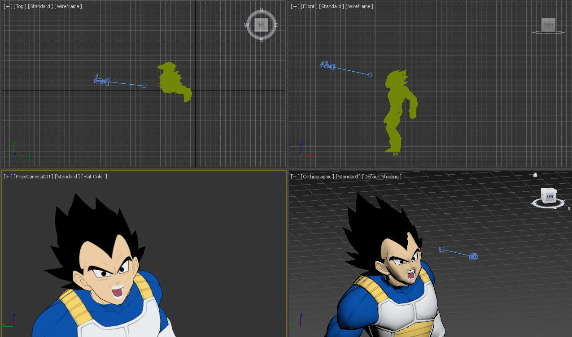
Task: Open the camera viewport [Standard] menu
Action: pos(67,177)
